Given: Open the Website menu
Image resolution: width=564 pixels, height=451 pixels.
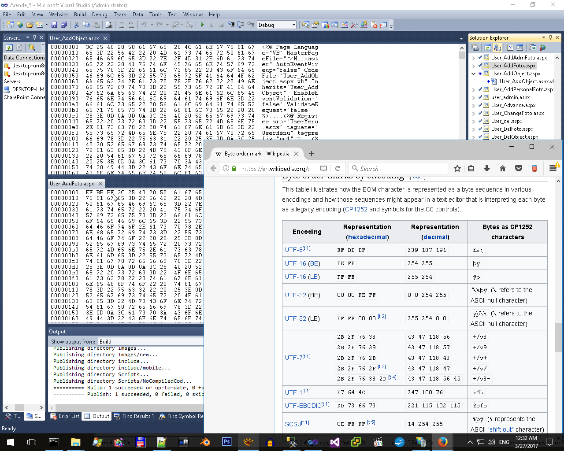Looking at the screenshot, I should tap(59, 14).
